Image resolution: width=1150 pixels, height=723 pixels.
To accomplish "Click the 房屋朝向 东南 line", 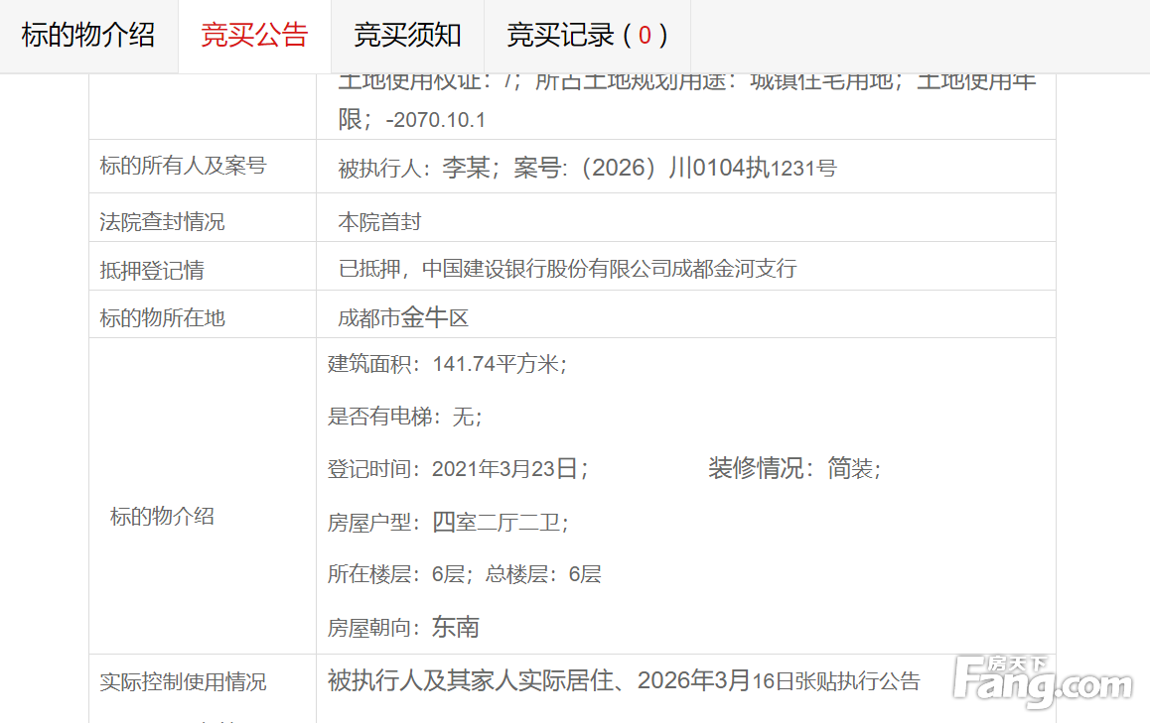I will [403, 627].
